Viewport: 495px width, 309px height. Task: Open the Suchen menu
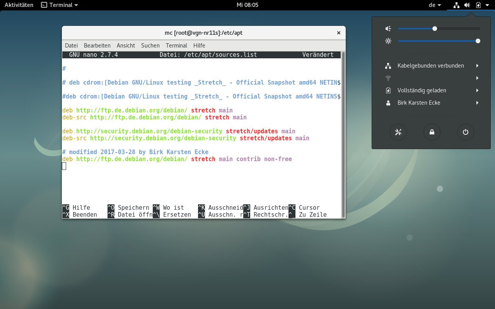coord(150,45)
